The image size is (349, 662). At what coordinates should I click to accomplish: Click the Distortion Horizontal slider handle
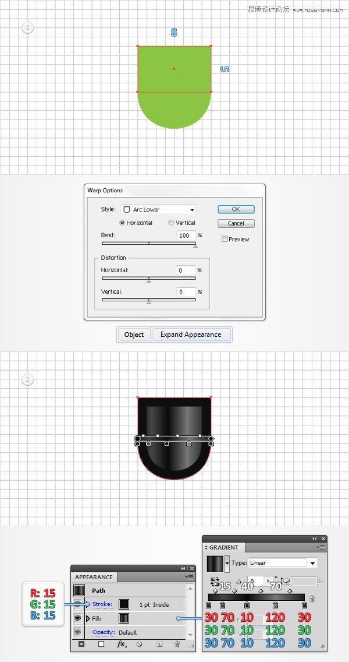point(149,280)
